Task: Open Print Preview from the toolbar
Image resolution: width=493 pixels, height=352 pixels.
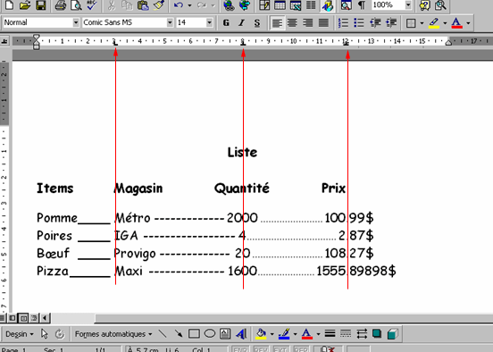Action: click(x=76, y=4)
